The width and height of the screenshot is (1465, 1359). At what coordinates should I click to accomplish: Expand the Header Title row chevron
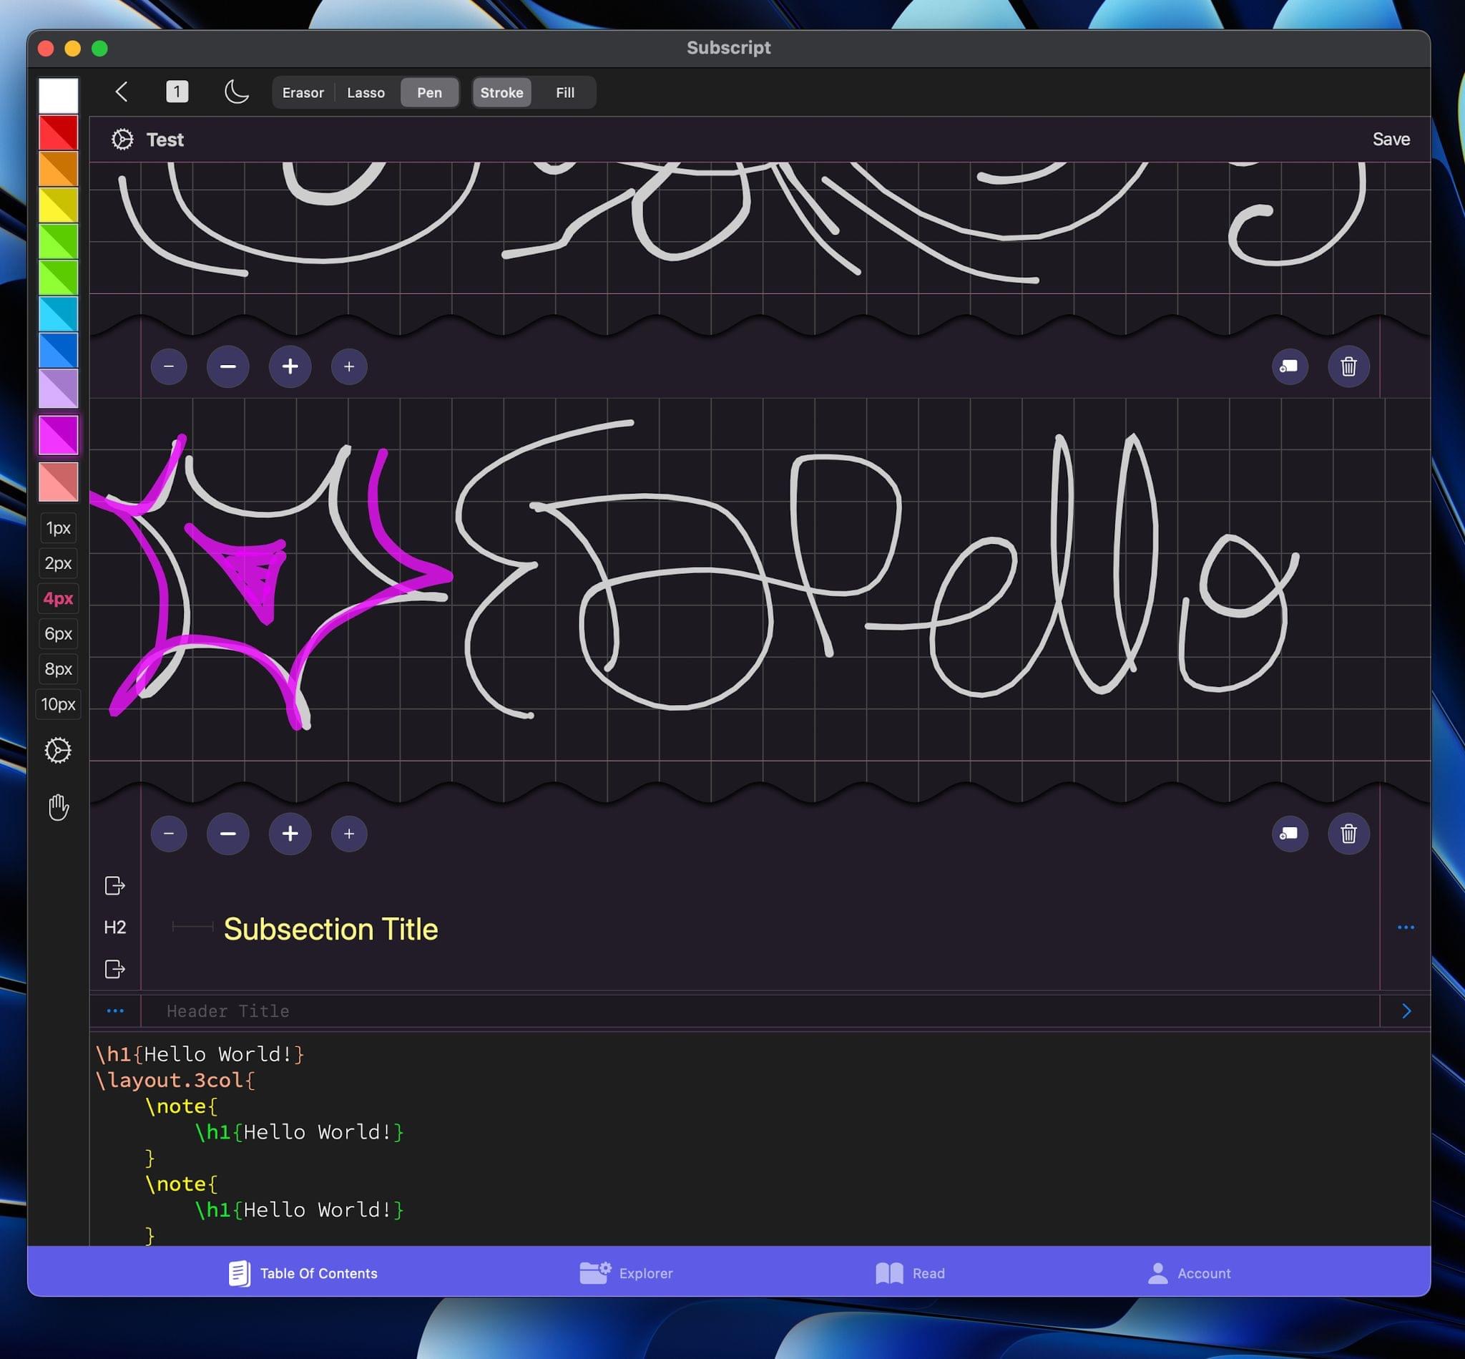1406,1010
